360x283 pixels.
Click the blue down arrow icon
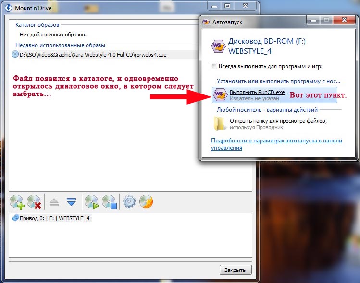coord(72,202)
